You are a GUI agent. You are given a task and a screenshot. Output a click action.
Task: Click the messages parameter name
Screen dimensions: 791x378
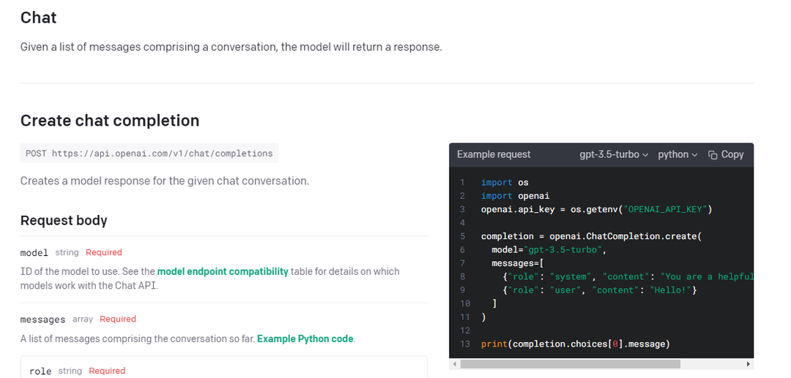pos(43,320)
